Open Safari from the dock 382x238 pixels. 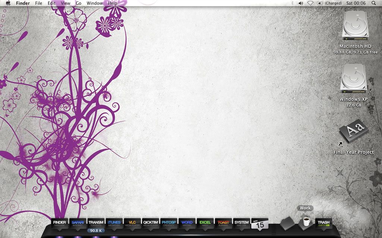point(78,223)
